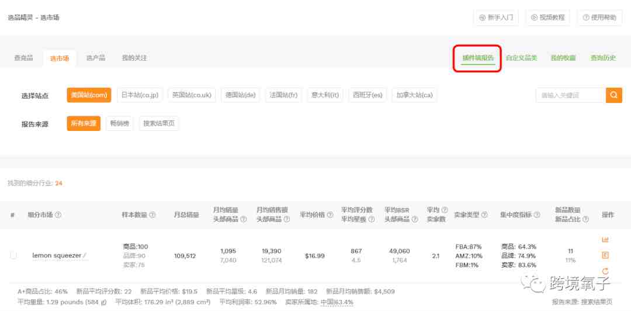Click the refresh icon in lemon squeezer row
The height and width of the screenshot is (311, 631).
[x=605, y=271]
